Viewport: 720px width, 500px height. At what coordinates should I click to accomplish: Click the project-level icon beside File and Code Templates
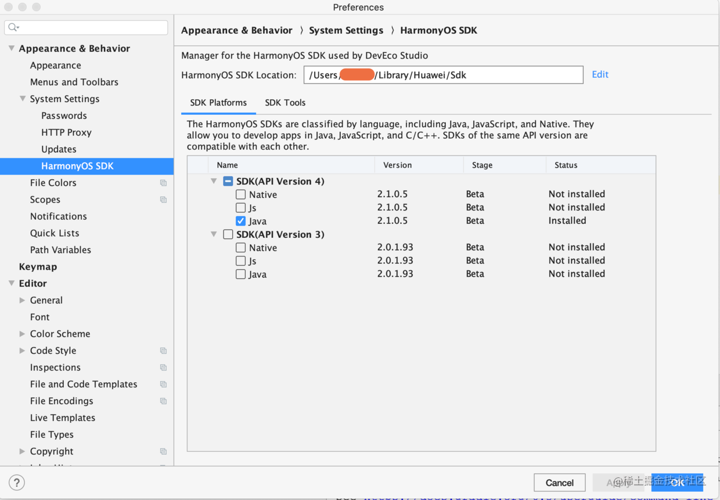[x=163, y=385]
